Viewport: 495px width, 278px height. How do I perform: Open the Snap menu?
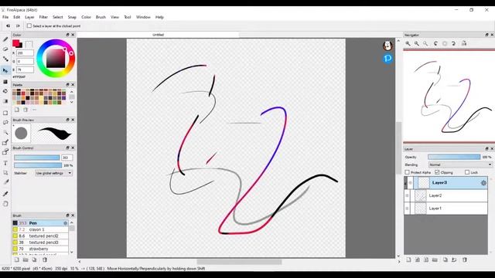tap(72, 17)
